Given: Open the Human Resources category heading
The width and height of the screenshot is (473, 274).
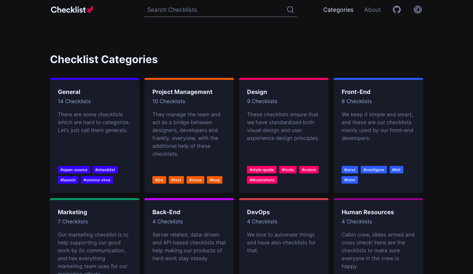Looking at the screenshot, I should click(368, 212).
